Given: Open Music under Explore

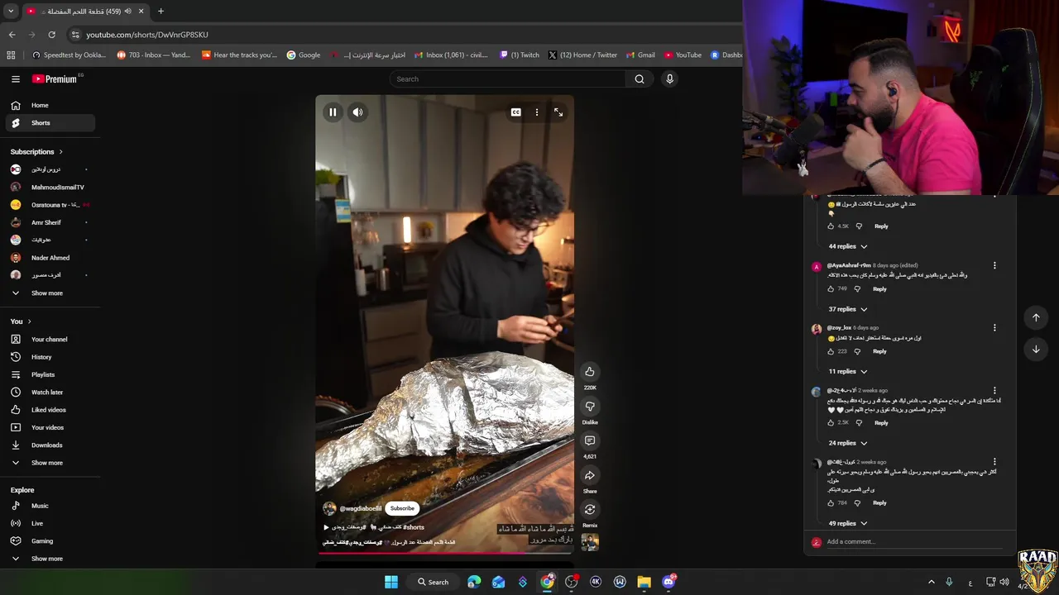Looking at the screenshot, I should [x=50, y=506].
